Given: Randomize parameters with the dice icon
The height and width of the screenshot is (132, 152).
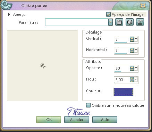Looking at the screenshot, I should (130, 22).
